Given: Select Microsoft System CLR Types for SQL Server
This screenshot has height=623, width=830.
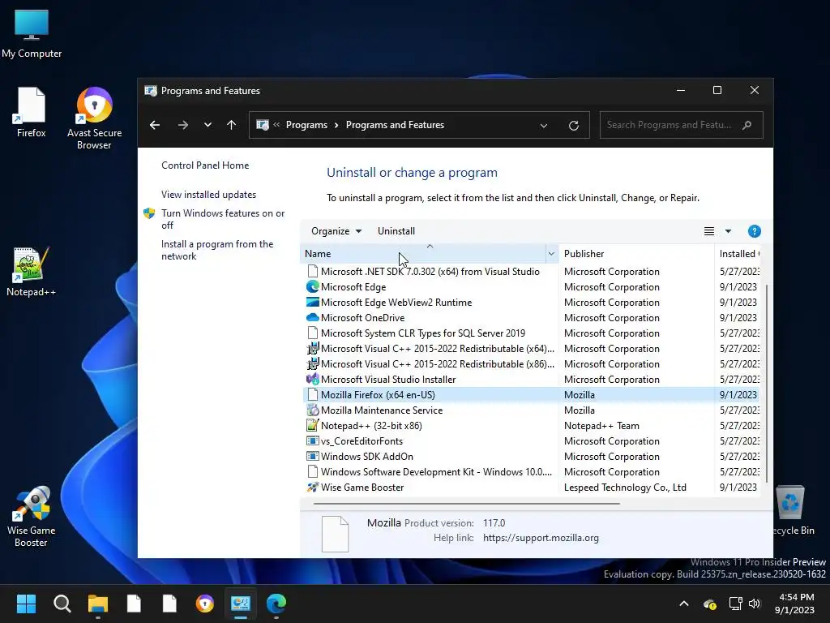Looking at the screenshot, I should point(532,333).
